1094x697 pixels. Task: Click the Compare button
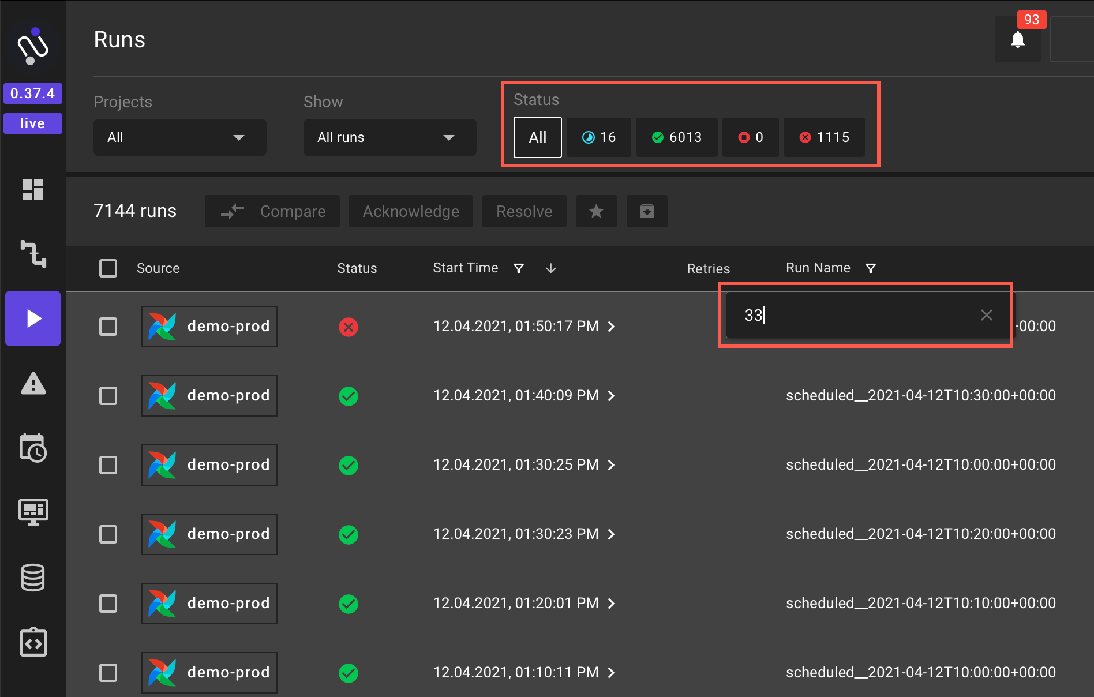(272, 211)
